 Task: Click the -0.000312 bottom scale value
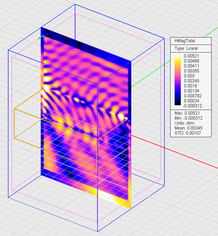tap(192, 106)
